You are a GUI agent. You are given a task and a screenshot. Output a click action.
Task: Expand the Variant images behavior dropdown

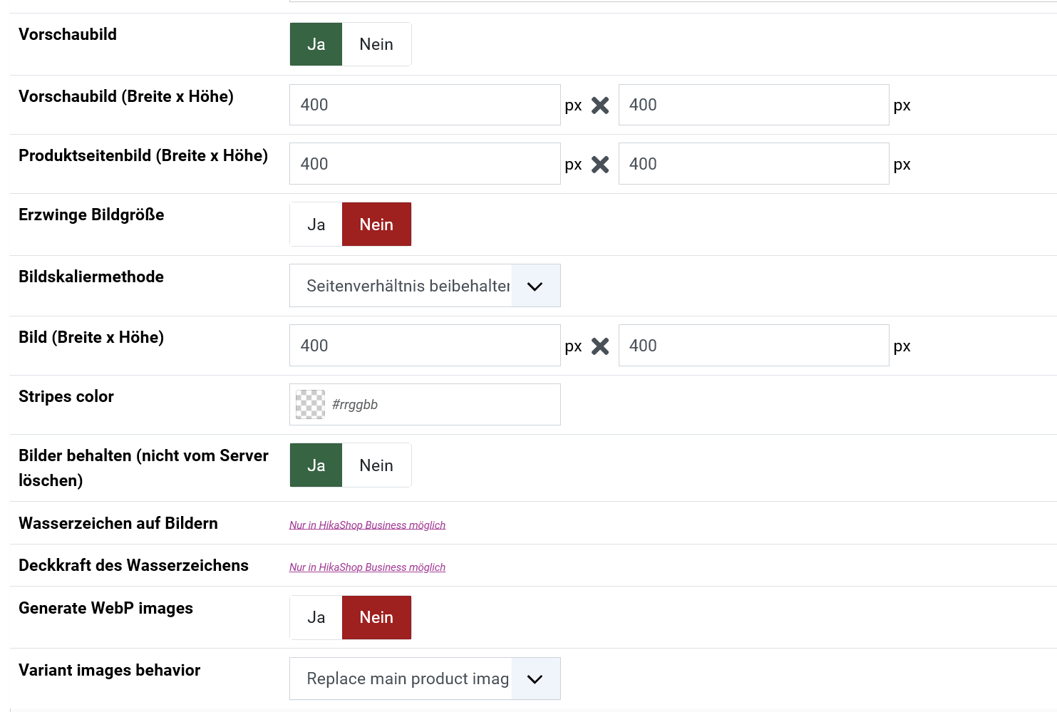click(425, 679)
